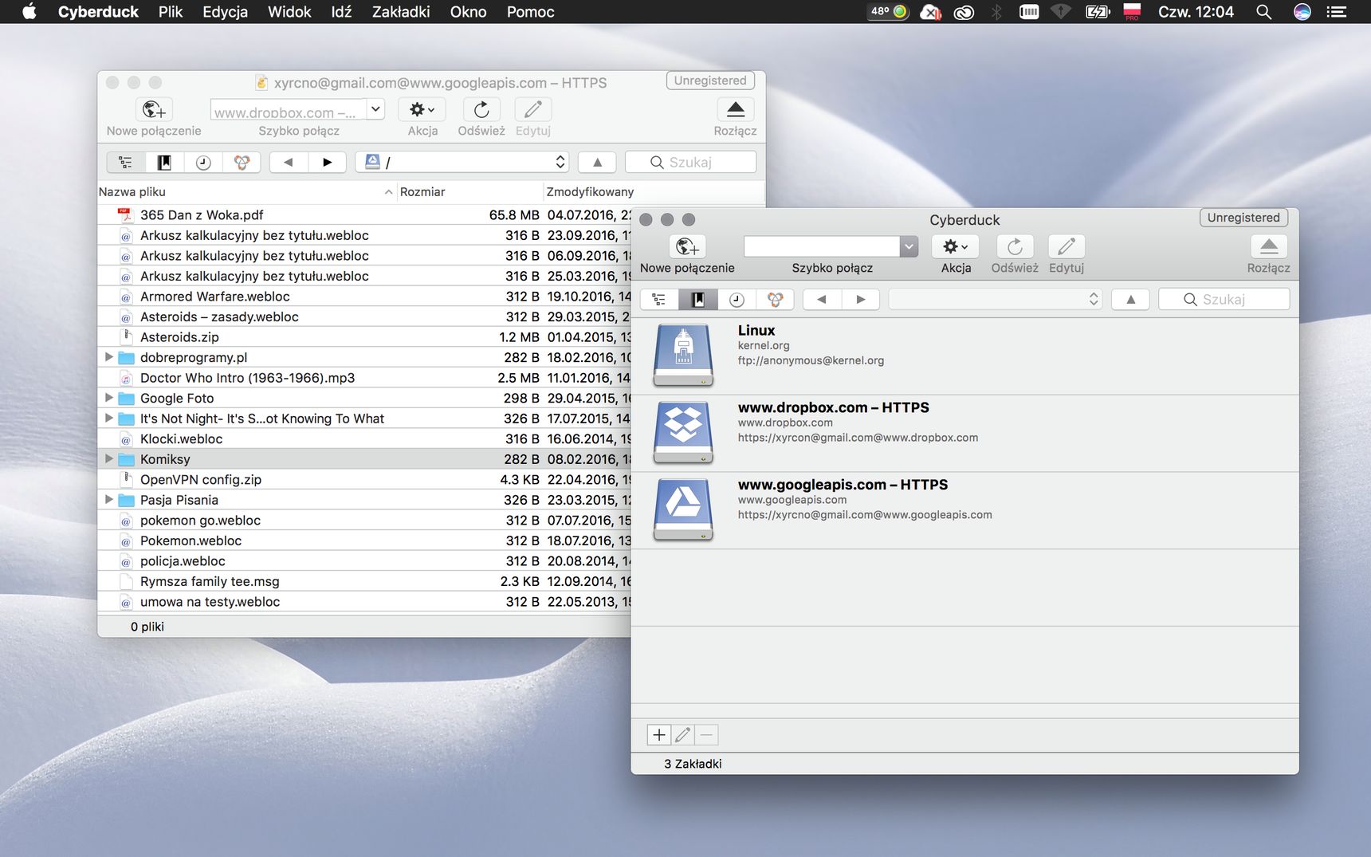Click Nowe połączenie icon in back window

(154, 109)
